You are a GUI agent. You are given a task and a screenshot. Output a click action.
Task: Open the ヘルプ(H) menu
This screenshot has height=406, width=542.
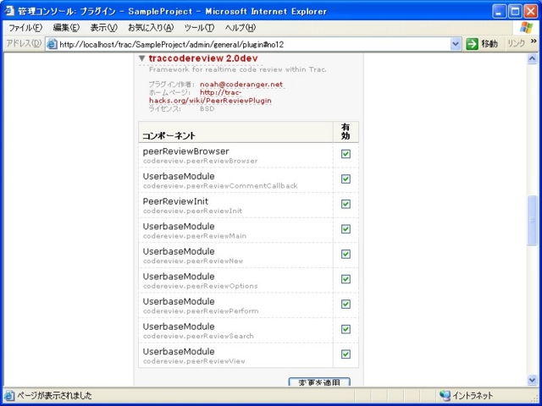point(241,28)
